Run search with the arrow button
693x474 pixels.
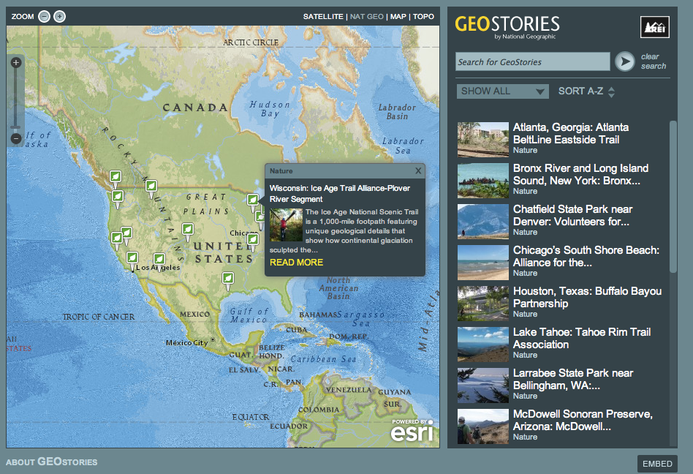click(625, 61)
